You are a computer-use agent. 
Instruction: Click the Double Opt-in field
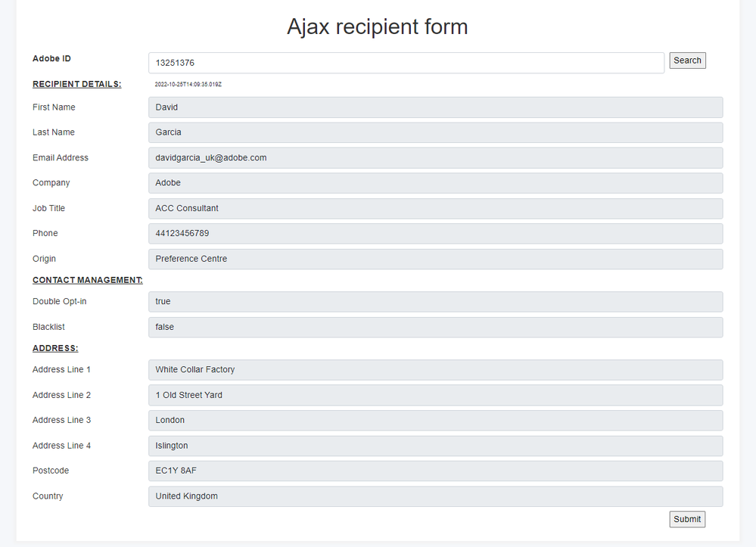pyautogui.click(x=435, y=302)
